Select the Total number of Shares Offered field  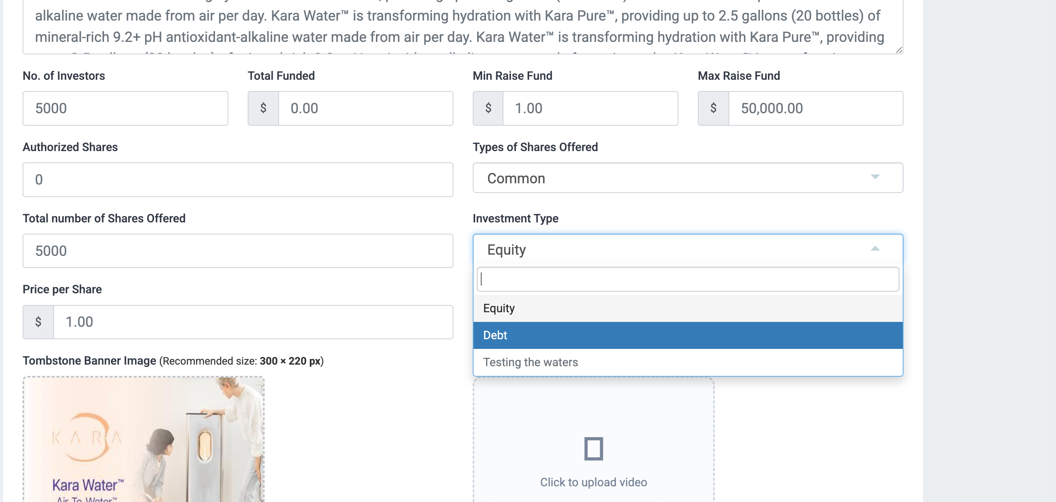tap(238, 251)
